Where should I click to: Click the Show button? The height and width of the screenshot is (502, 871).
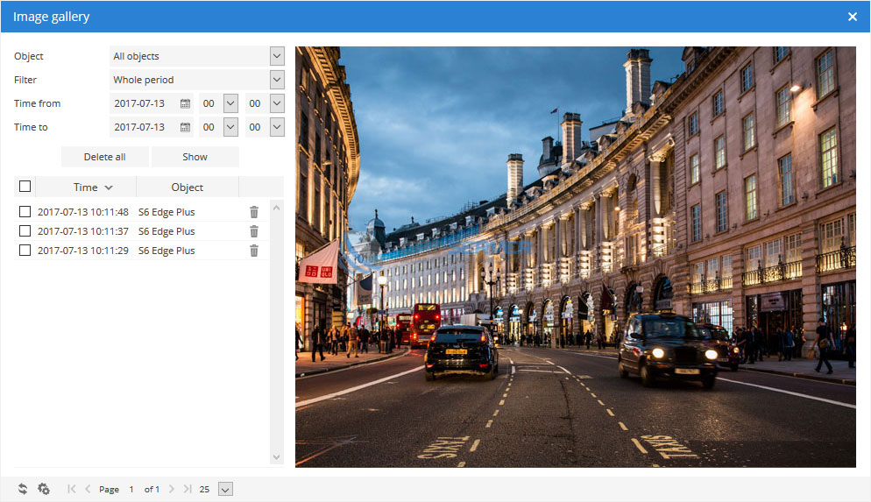tap(195, 157)
